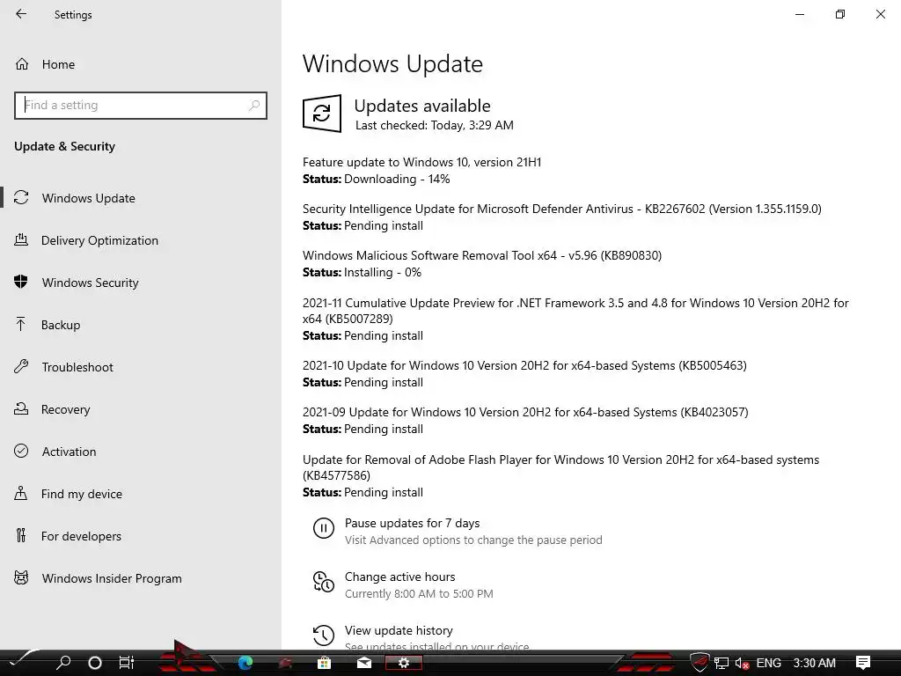Click the Troubleshoot wrench icon
Viewport: 901px width, 676px height.
21,366
